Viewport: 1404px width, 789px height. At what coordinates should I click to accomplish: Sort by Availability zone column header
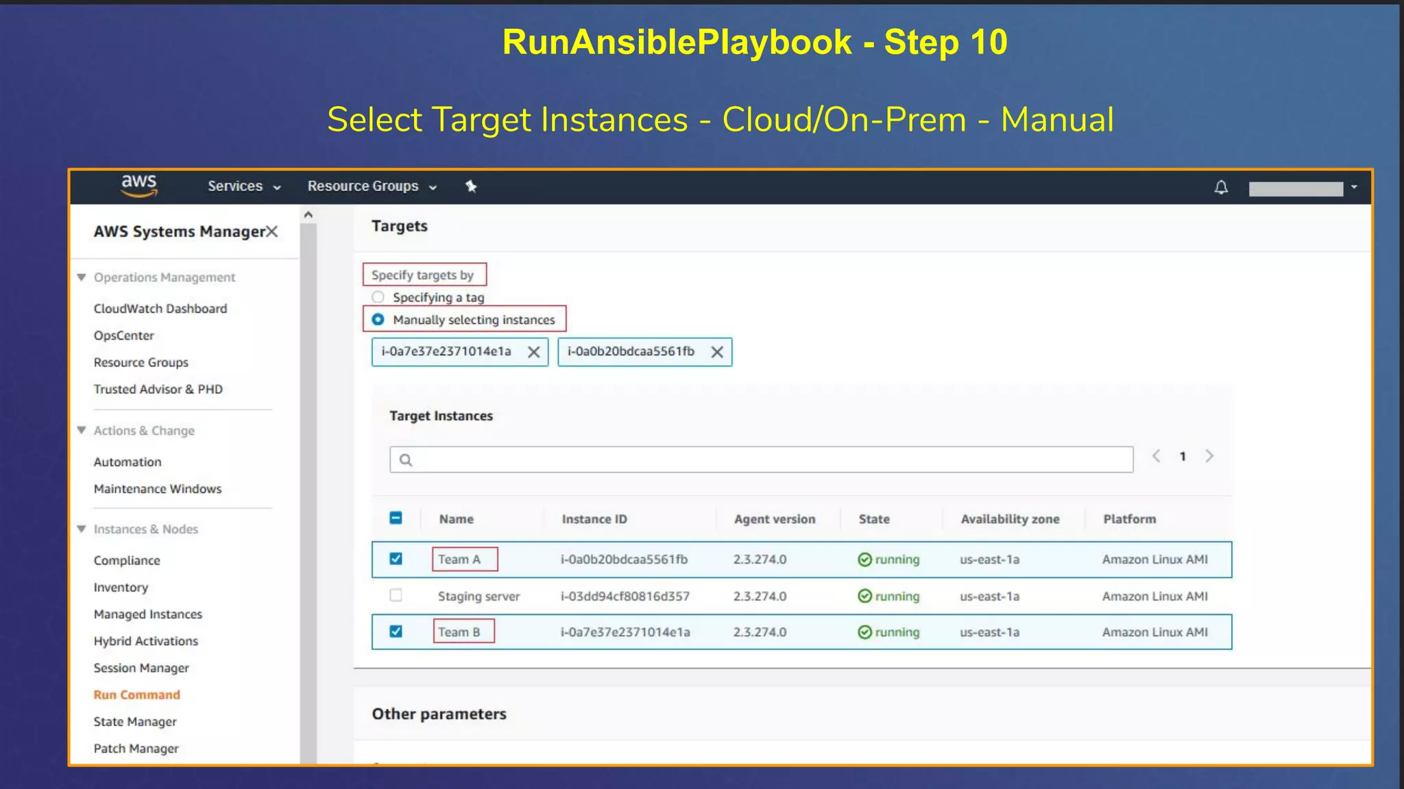tap(1010, 519)
